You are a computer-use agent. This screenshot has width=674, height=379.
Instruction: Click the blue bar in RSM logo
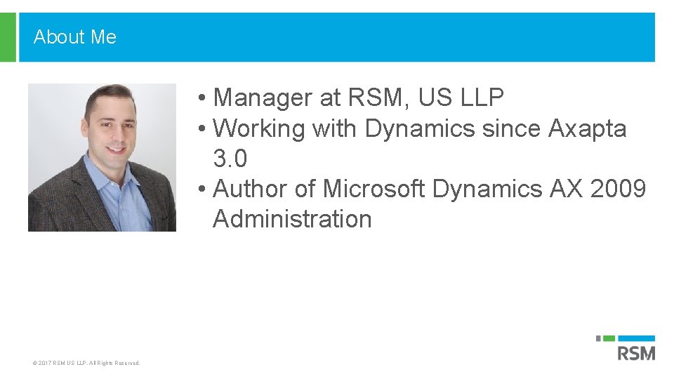[637, 338]
